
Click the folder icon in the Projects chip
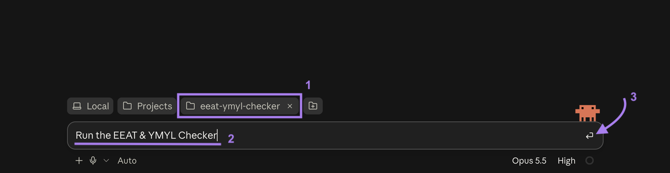click(127, 106)
